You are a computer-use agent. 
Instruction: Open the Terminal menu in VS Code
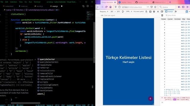(x=37, y=2)
